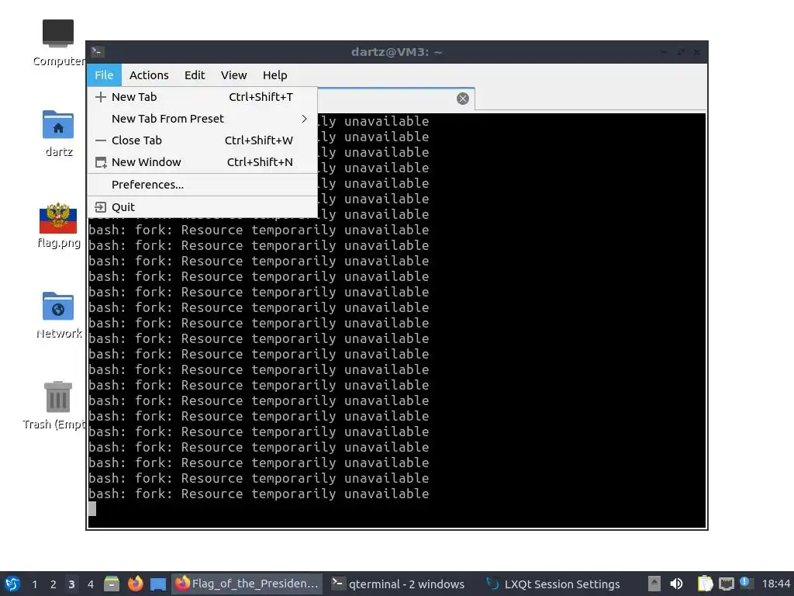Quit qterminal via the Quit entry
The image size is (794, 596).
(202, 206)
